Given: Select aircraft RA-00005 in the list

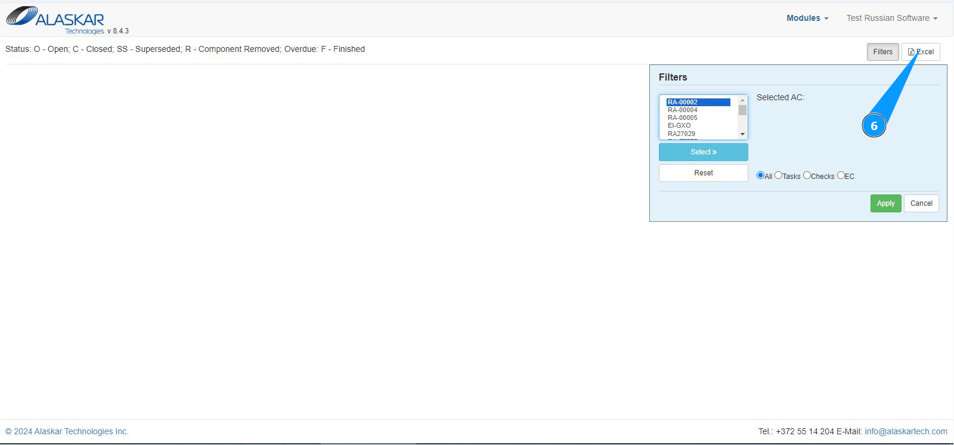Looking at the screenshot, I should pos(698,118).
